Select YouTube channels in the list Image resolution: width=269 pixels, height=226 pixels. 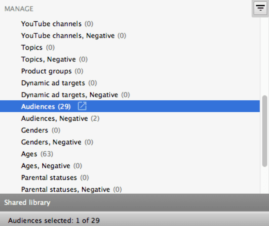coord(51,24)
